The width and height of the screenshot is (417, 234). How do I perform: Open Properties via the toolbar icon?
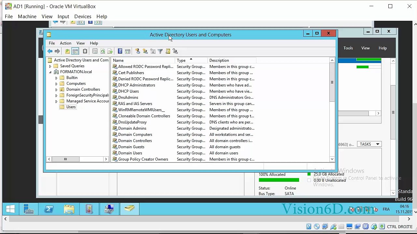pyautogui.click(x=95, y=51)
